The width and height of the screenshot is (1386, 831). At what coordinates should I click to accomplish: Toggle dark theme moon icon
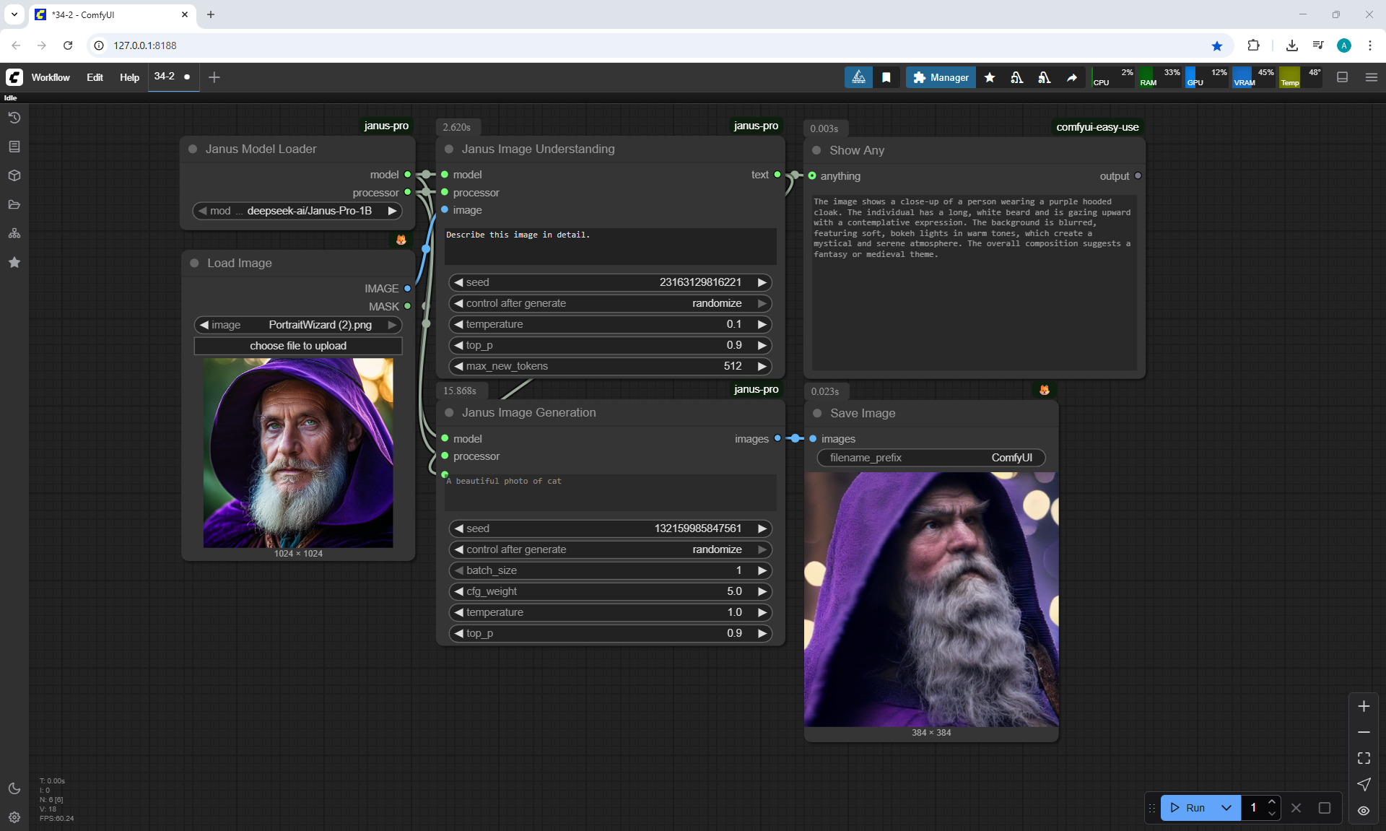pos(14,788)
